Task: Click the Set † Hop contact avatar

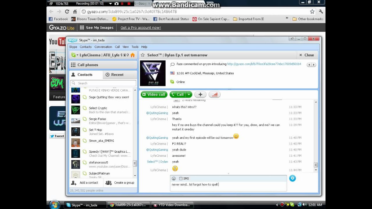Action: coord(76,132)
